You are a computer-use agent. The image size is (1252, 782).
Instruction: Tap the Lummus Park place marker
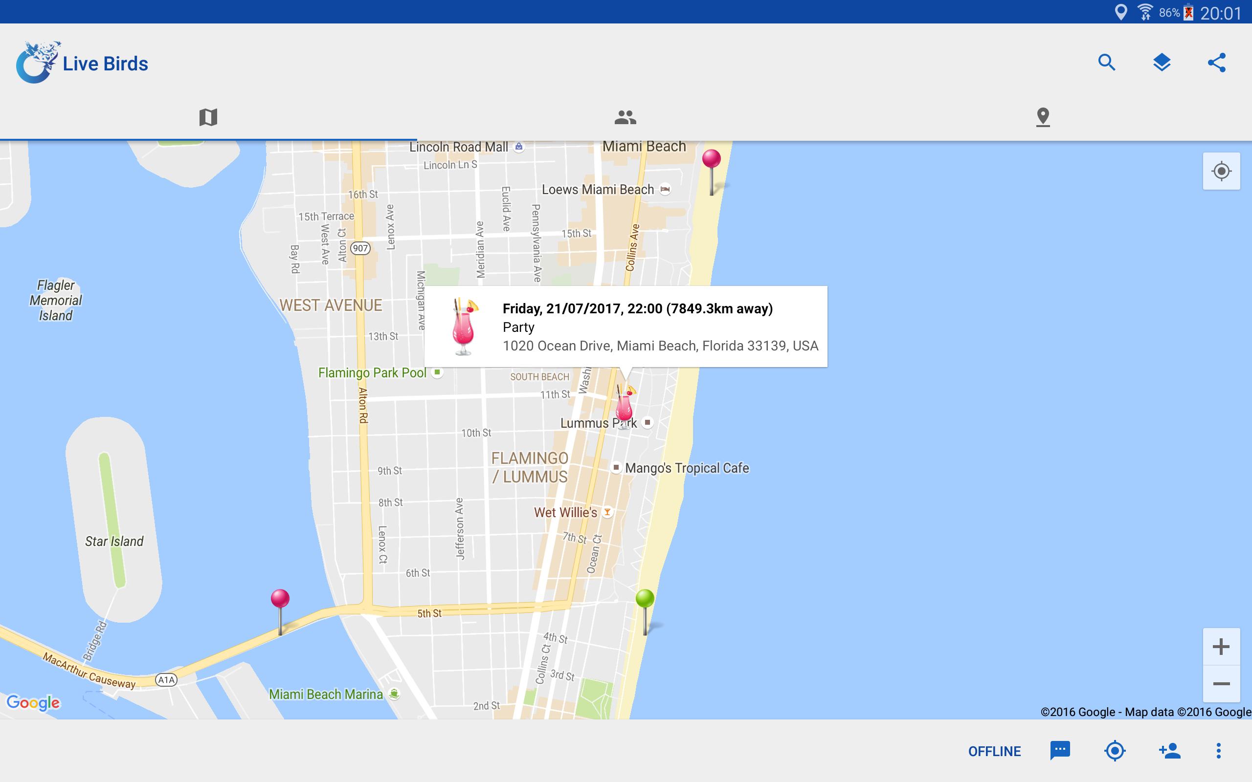click(647, 423)
